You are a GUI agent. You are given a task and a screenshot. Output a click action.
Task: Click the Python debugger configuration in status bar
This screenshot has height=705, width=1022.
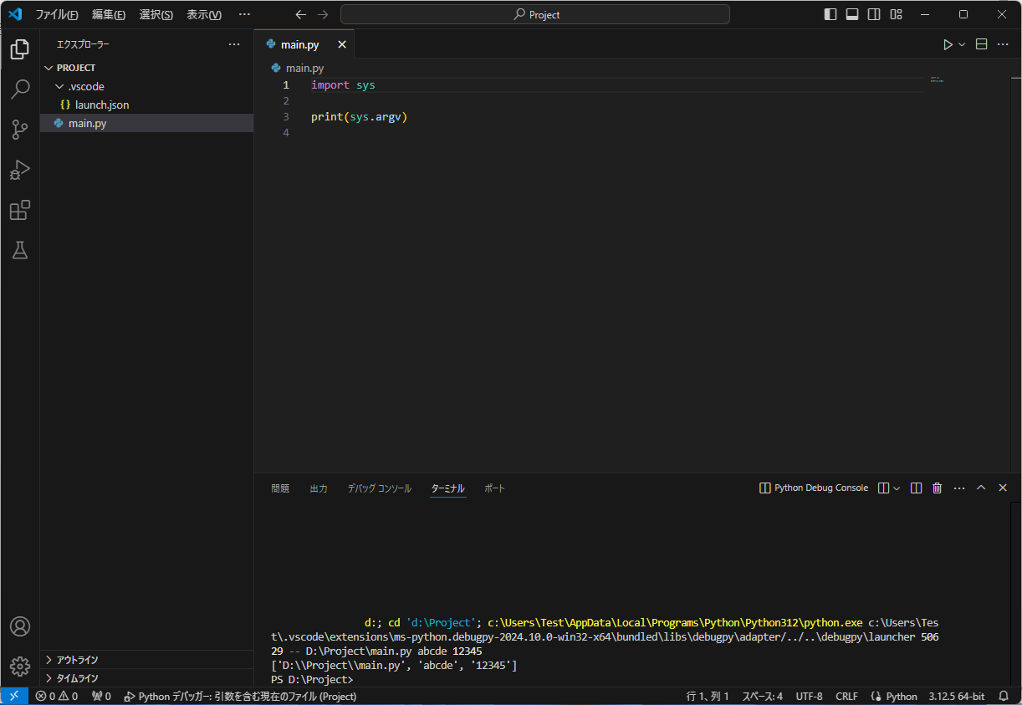tap(240, 696)
